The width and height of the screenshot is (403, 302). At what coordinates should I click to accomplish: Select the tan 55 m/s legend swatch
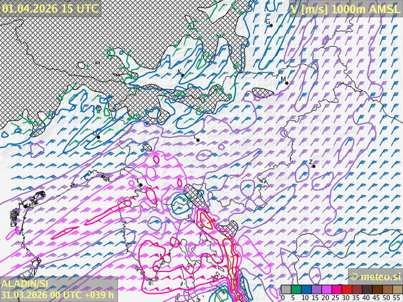[397, 290]
